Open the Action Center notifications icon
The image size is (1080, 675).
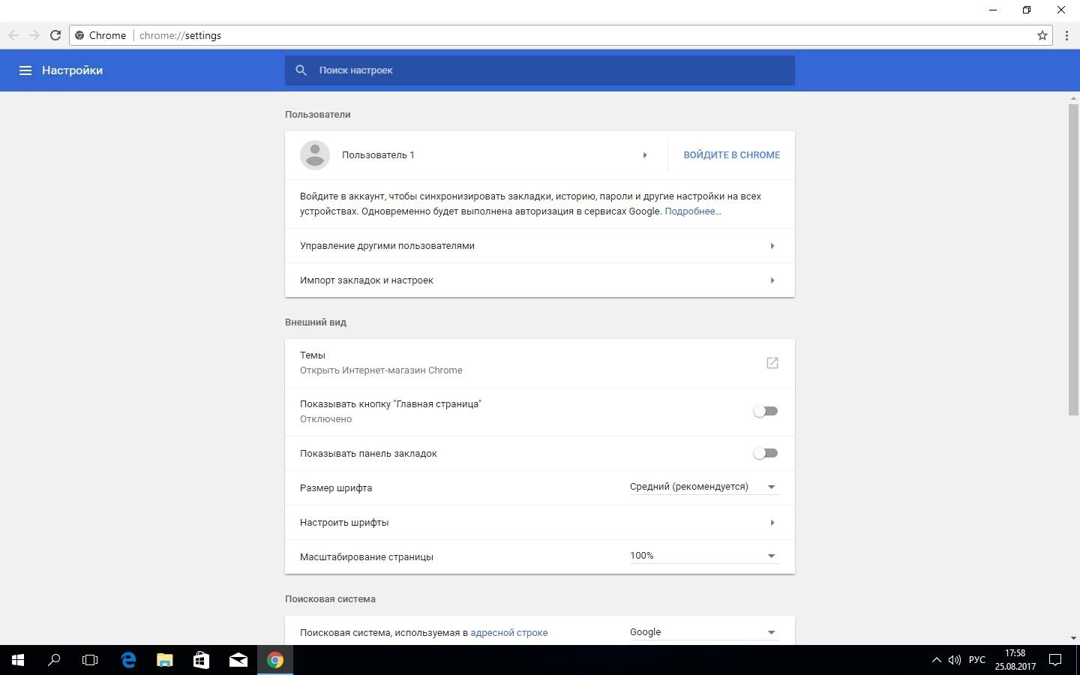1055,660
